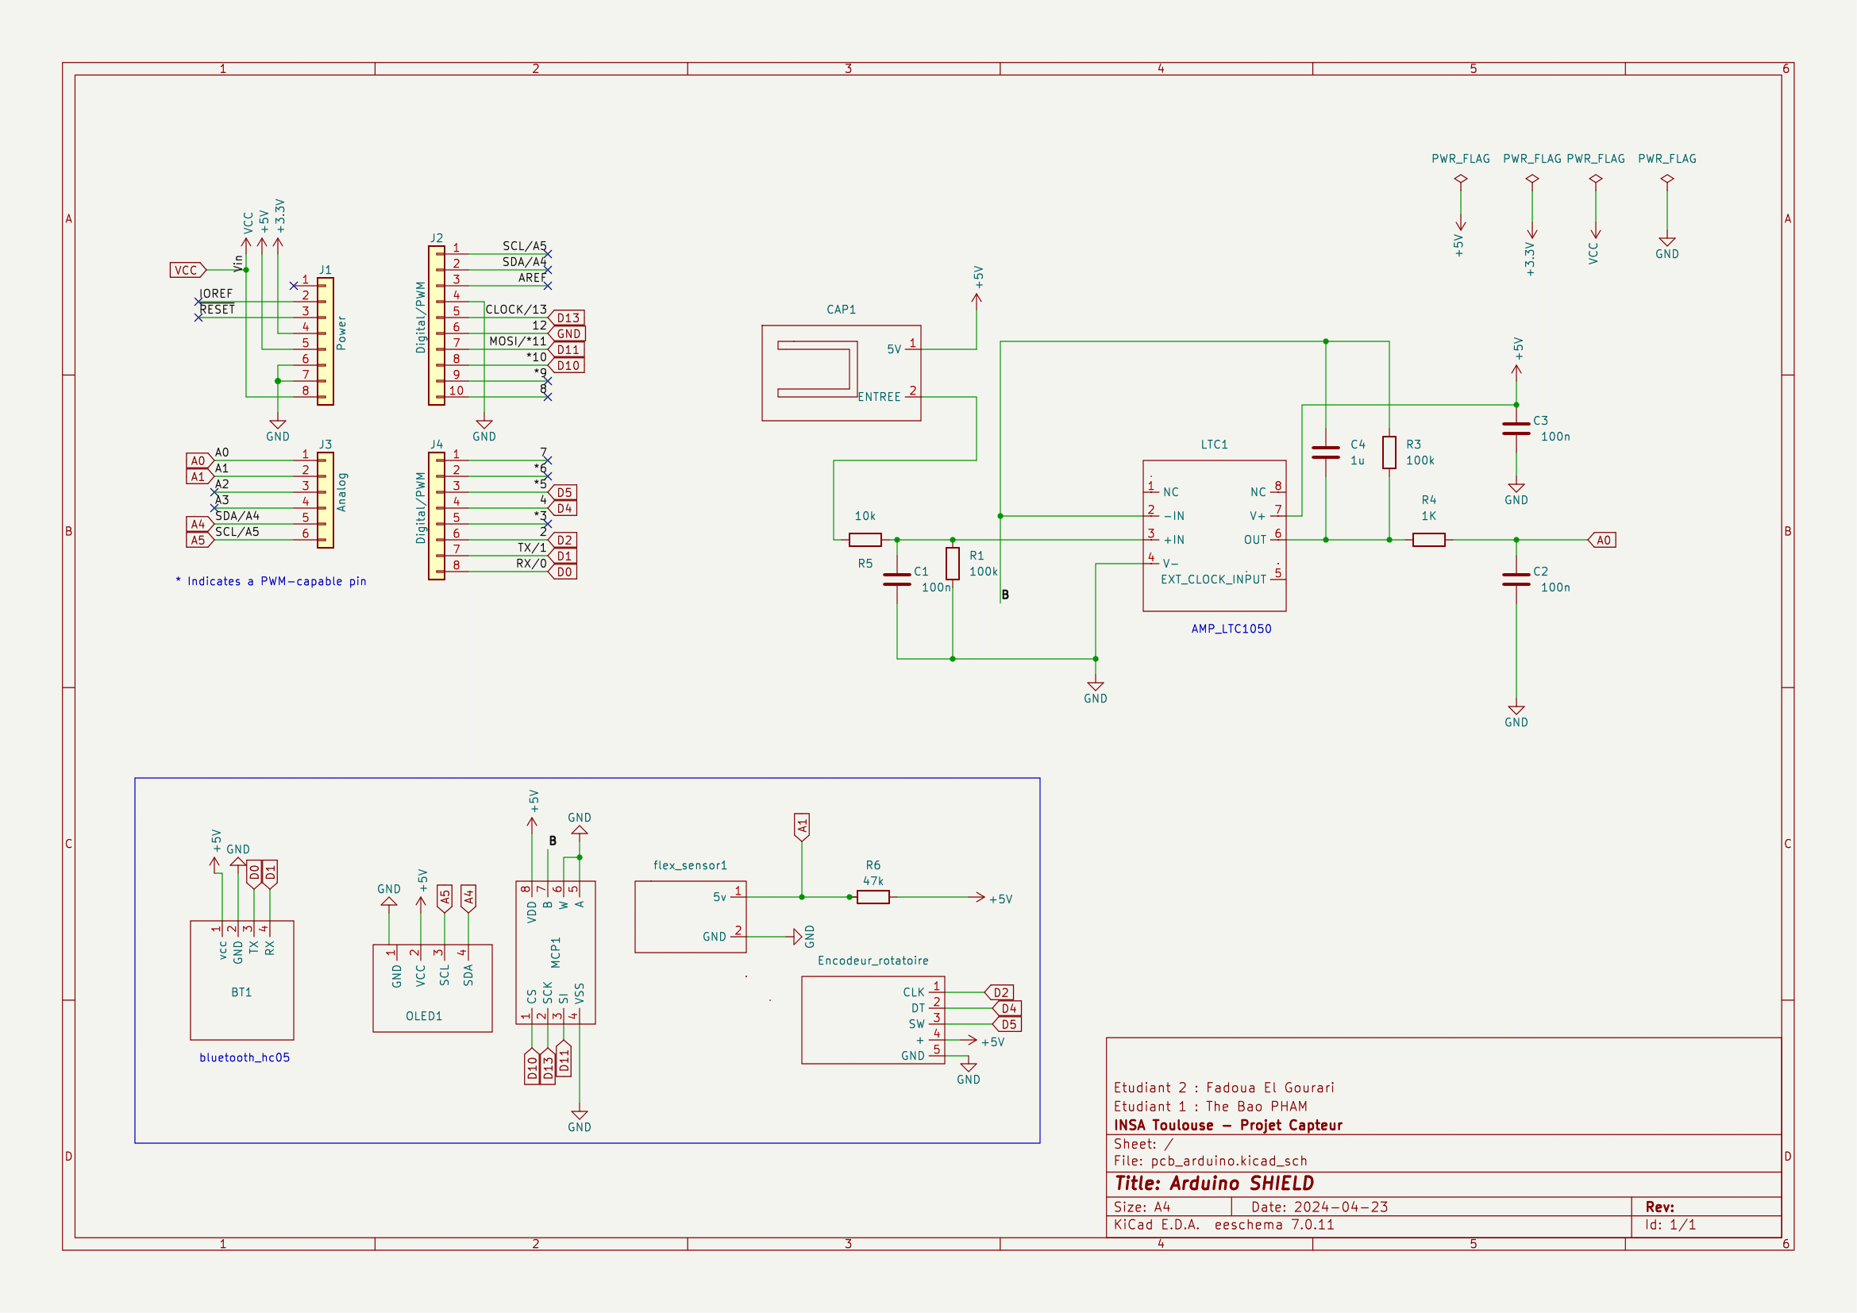Click the CAP1 sensor symbol
Image resolution: width=1857 pixels, height=1313 pixels.
(840, 373)
